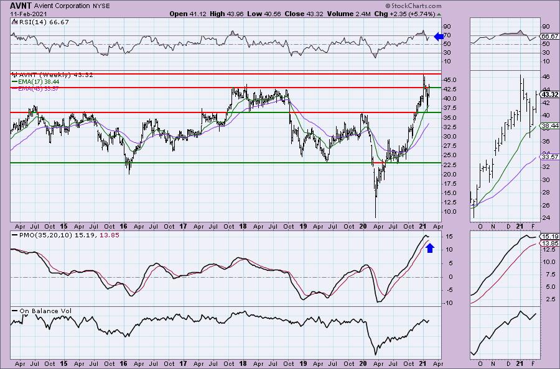Click the 35.0 price axis label
Screen dimensions: 560x369
tap(450, 117)
